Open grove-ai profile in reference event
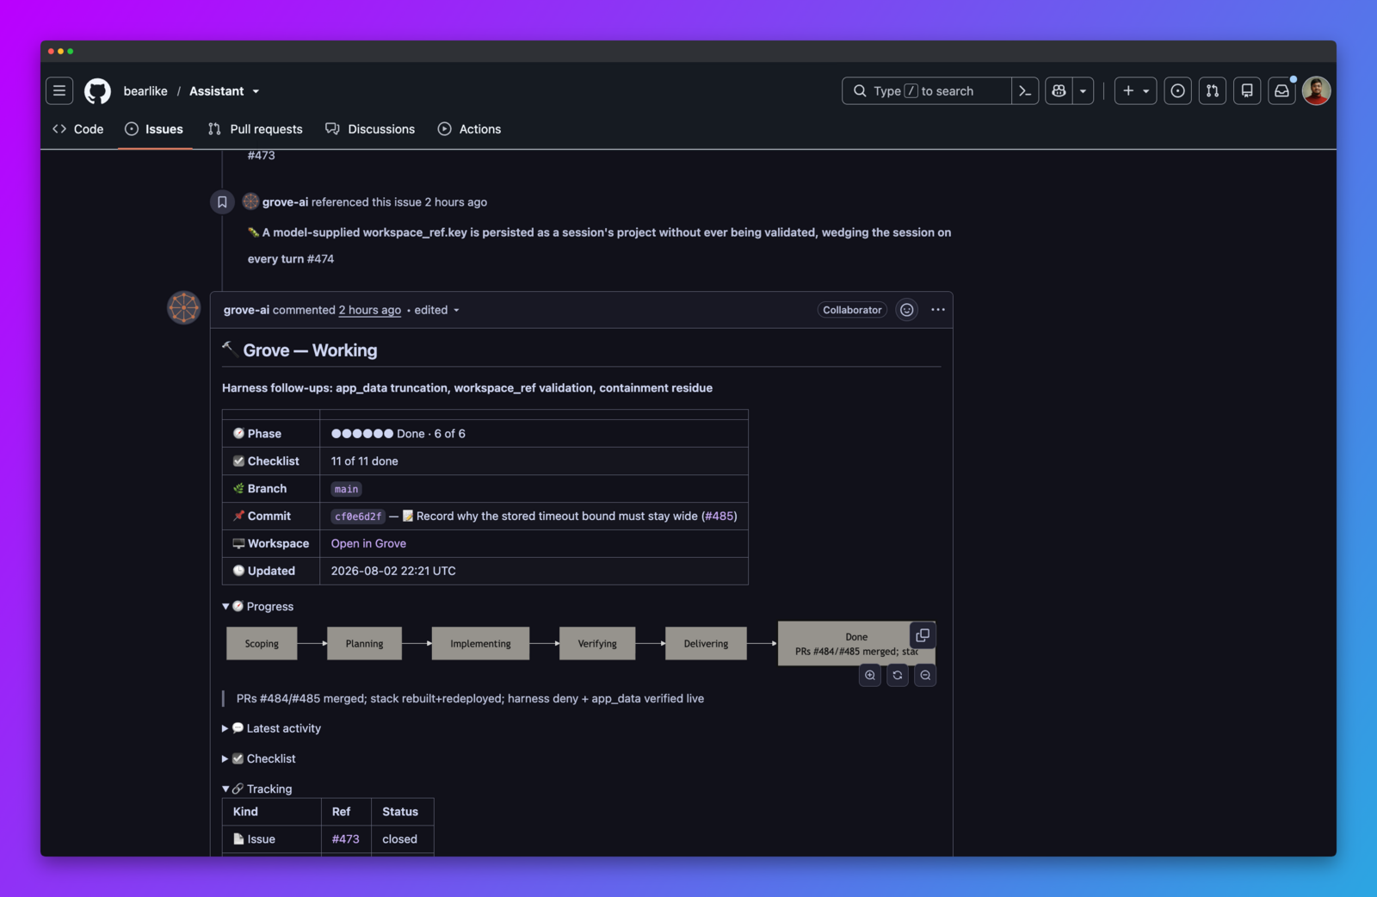1377x897 pixels. pos(285,202)
